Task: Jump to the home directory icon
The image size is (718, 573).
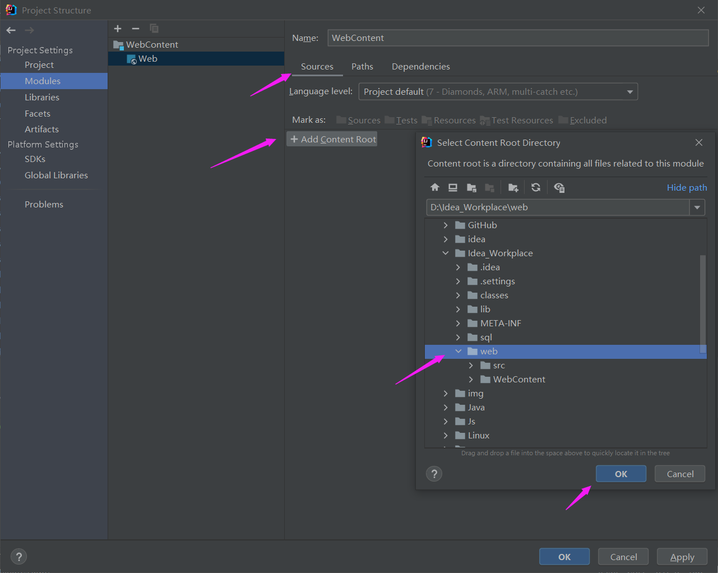Action: tap(435, 187)
